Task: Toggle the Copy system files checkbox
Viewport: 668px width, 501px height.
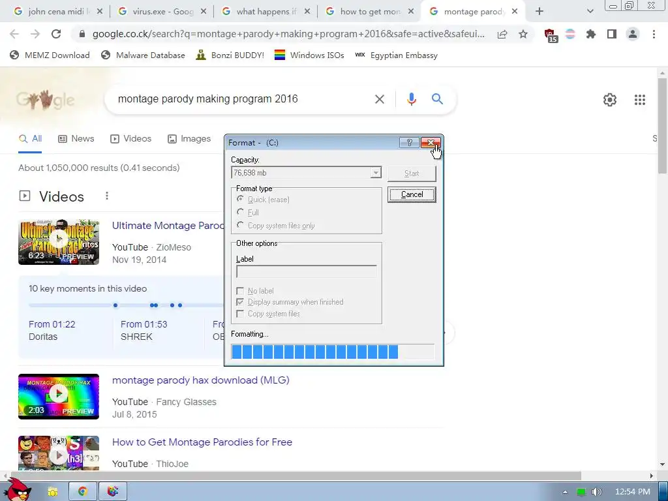Action: point(240,314)
